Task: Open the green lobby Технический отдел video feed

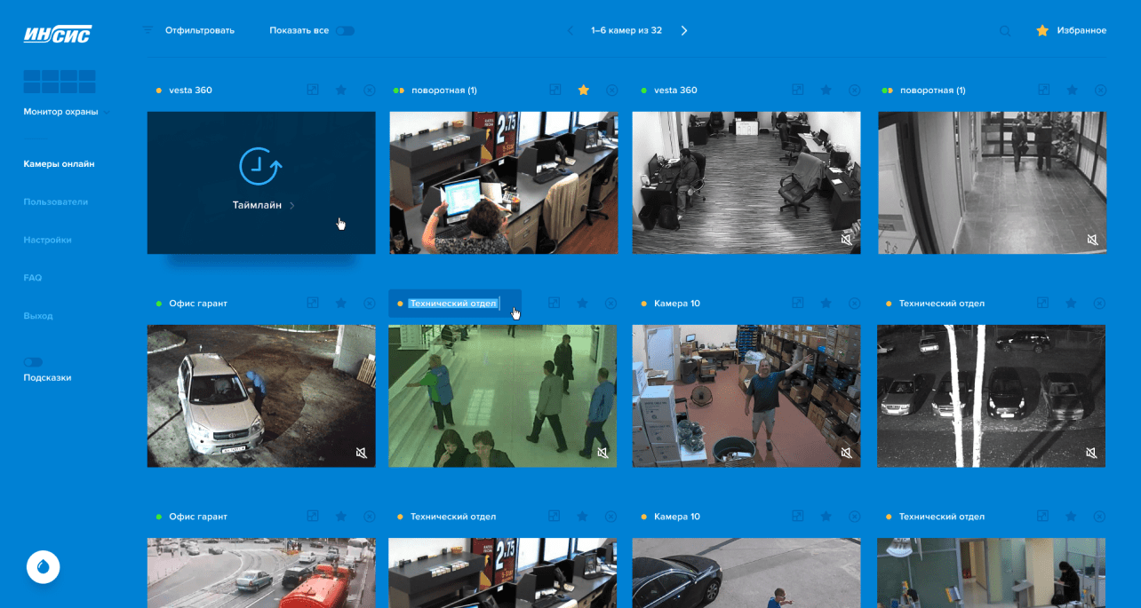Action: click(504, 396)
